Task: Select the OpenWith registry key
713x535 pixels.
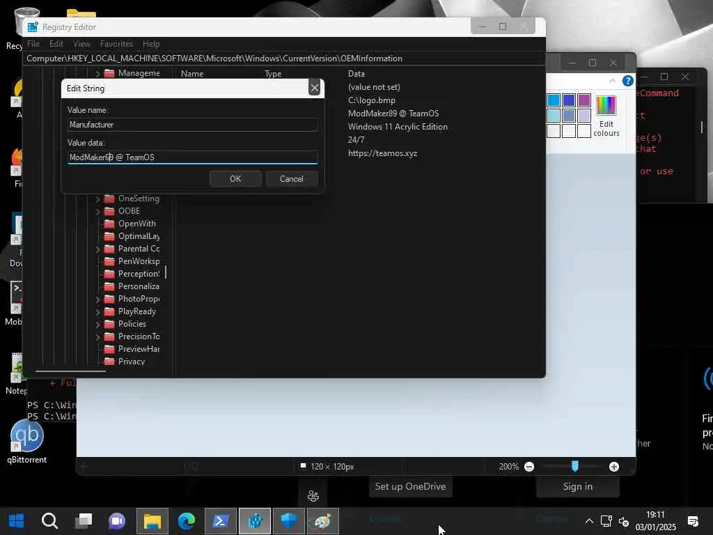Action: (137, 224)
